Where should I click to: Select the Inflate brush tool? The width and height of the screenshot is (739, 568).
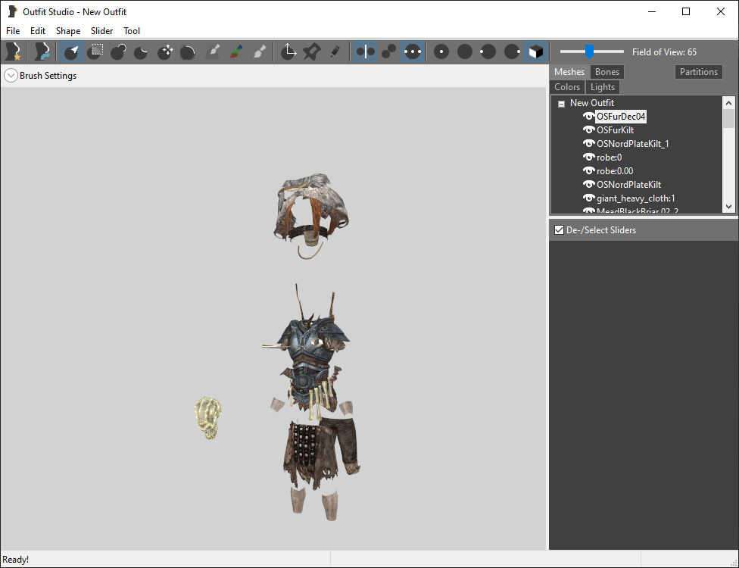tap(118, 51)
